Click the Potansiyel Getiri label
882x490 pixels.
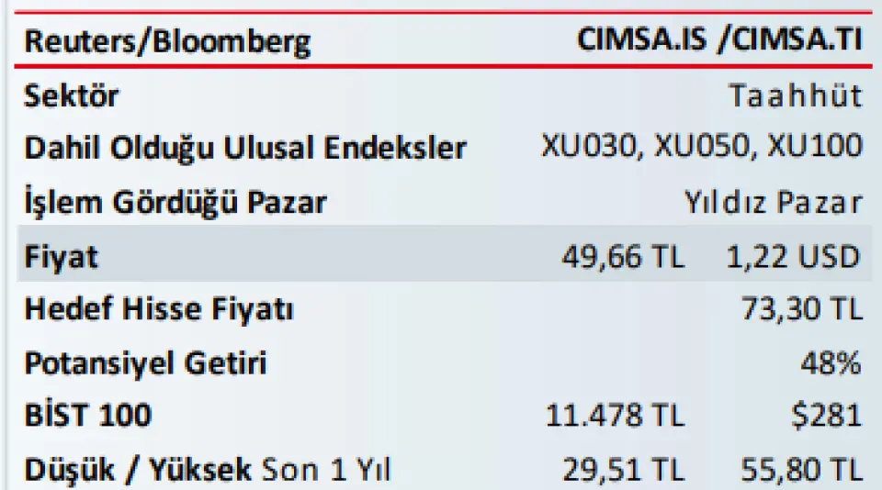145,363
